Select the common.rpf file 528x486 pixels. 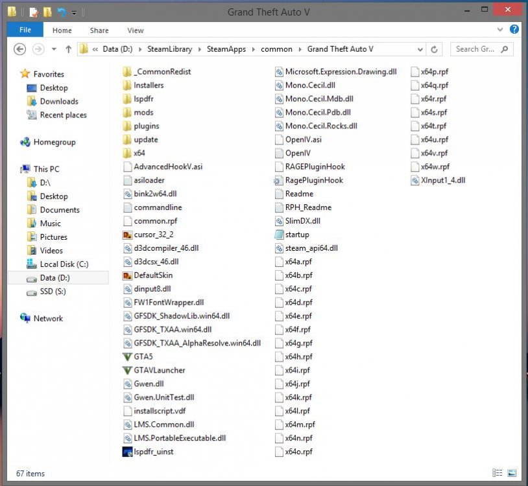(x=155, y=221)
